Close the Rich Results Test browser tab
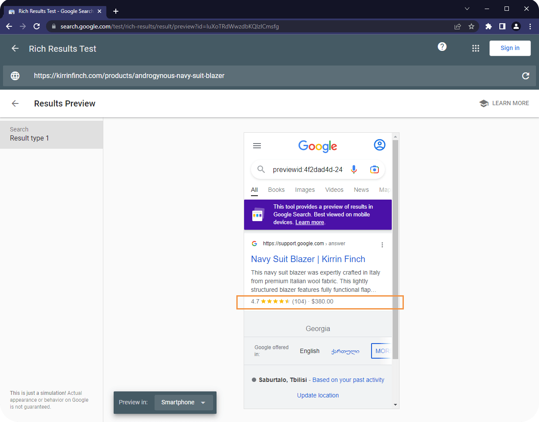Image resolution: width=539 pixels, height=422 pixels. [x=99, y=11]
